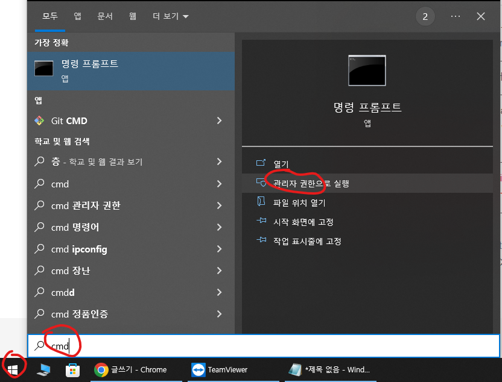Open the 더 보기 dropdown

coord(171,16)
